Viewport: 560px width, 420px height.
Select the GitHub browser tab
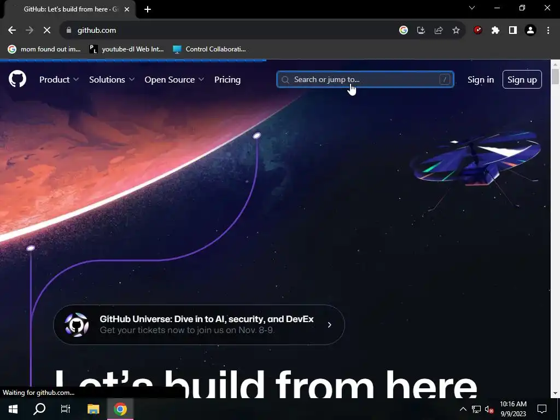(x=71, y=9)
